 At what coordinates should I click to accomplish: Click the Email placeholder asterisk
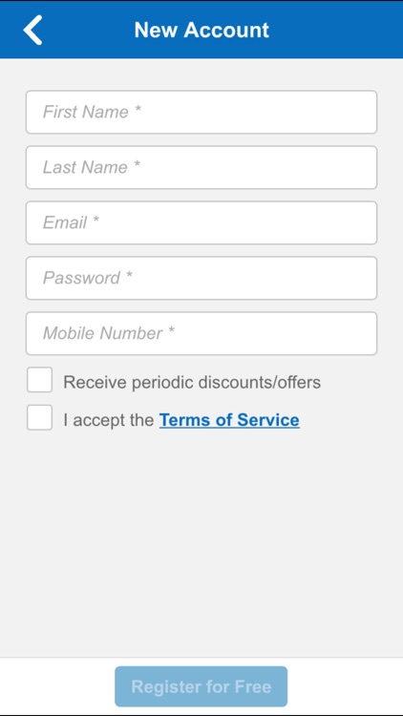coord(95,221)
